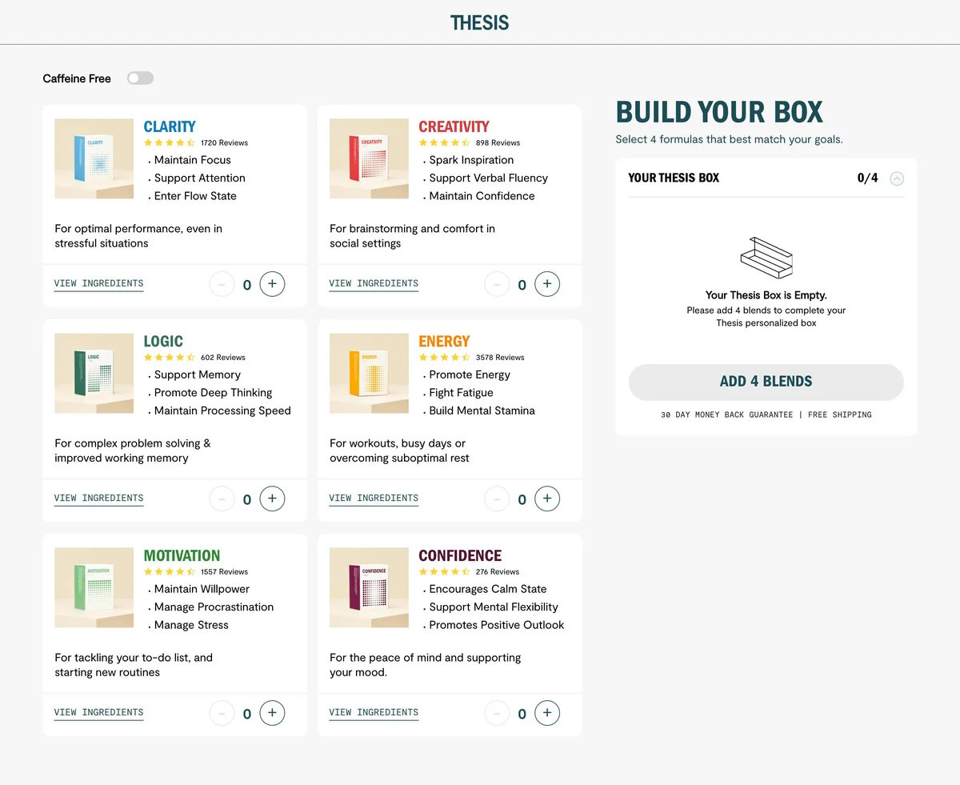Decrease Energy quantity with minus icon
Image resolution: width=960 pixels, height=785 pixels.
point(497,498)
